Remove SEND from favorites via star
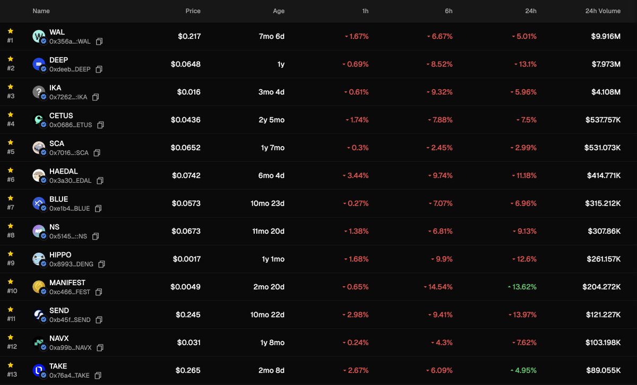The width and height of the screenshot is (637, 385). [11, 310]
